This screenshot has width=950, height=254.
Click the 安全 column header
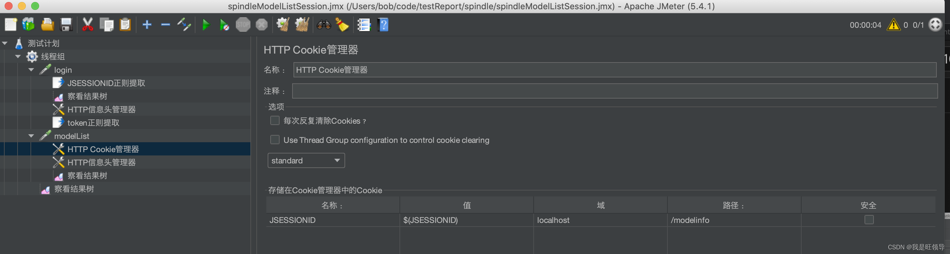point(869,205)
